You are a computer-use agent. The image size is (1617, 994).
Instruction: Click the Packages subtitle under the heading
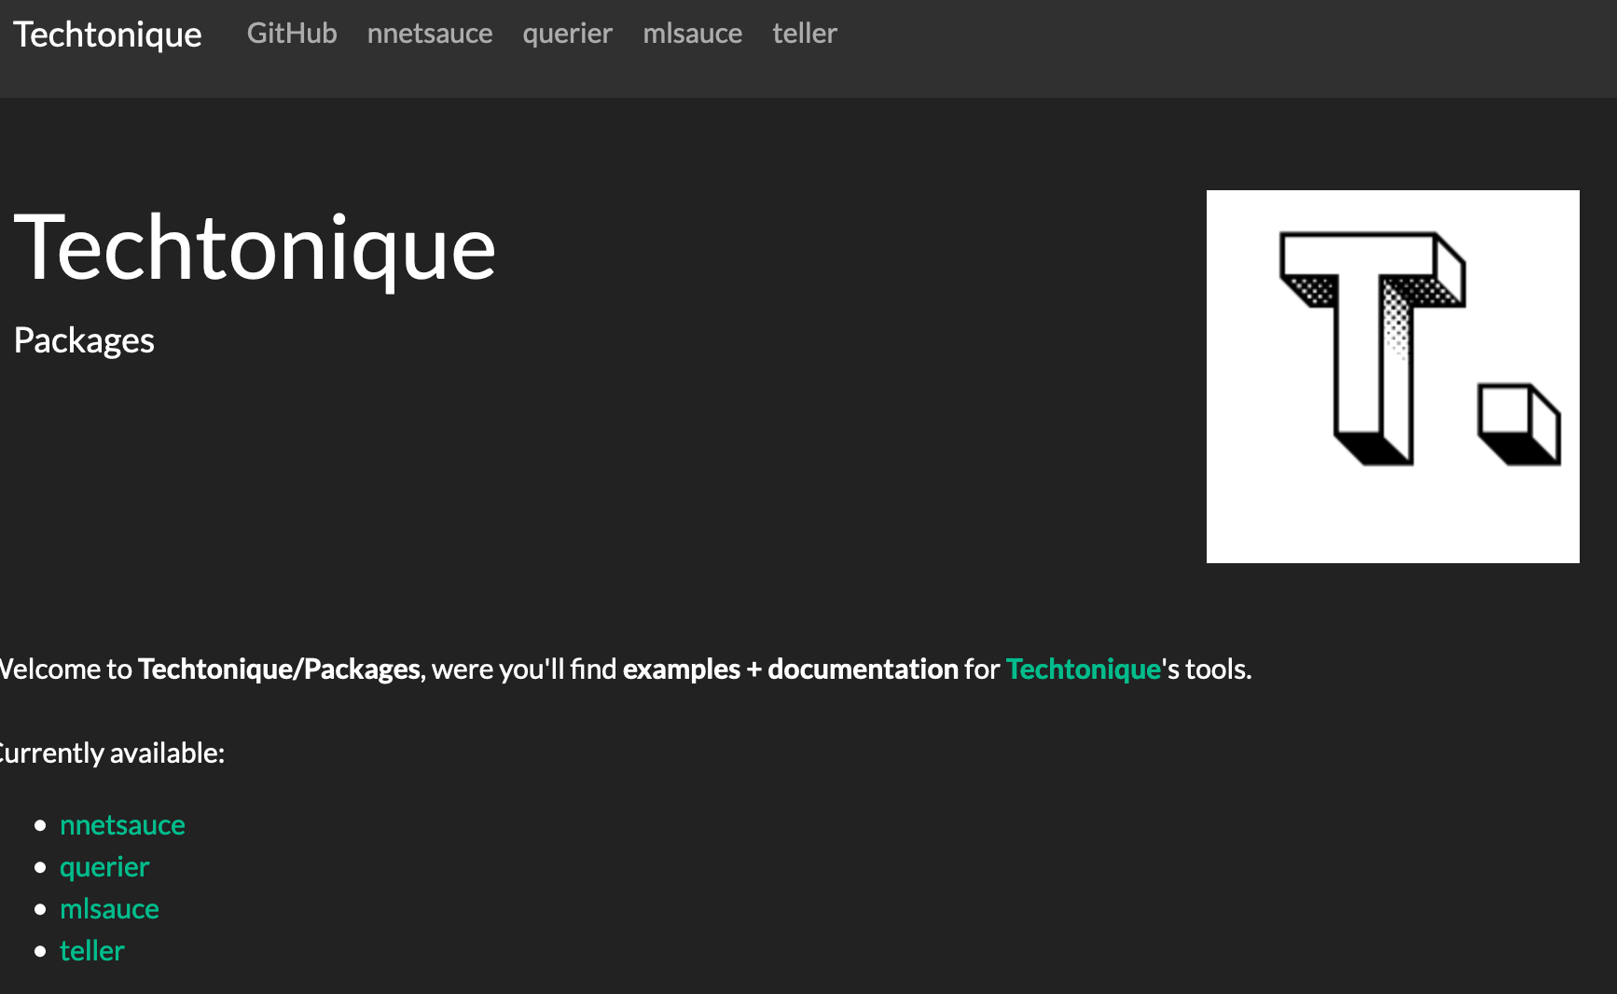click(x=83, y=339)
